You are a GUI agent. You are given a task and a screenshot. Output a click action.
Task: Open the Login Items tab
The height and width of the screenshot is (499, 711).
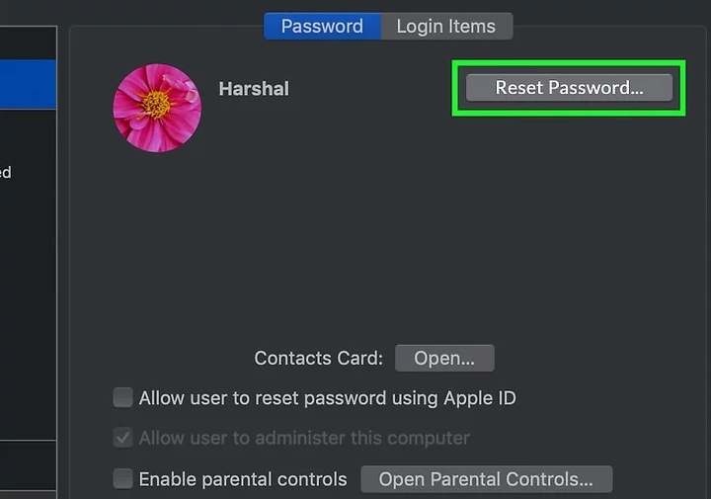click(x=446, y=27)
